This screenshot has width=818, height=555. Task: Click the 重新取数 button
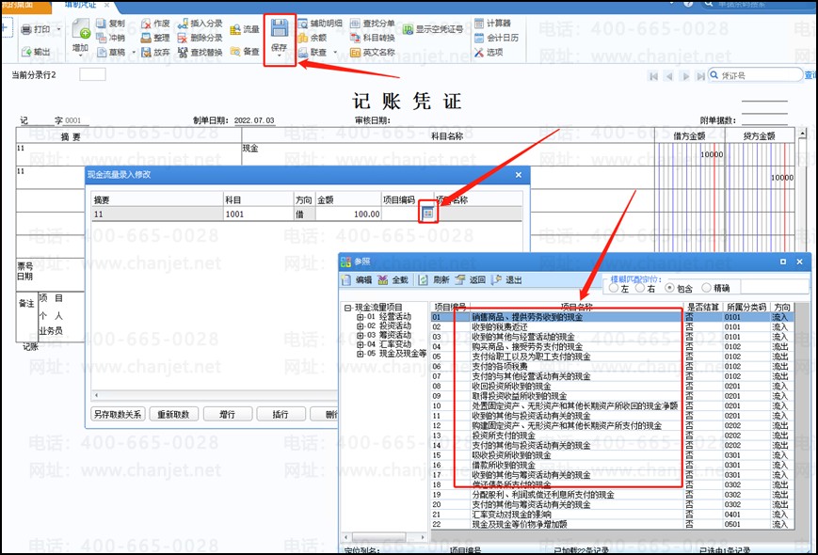coord(174,414)
